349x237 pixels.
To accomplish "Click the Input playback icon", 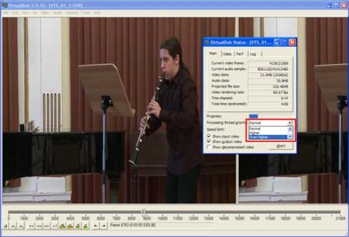I will [x=13, y=226].
